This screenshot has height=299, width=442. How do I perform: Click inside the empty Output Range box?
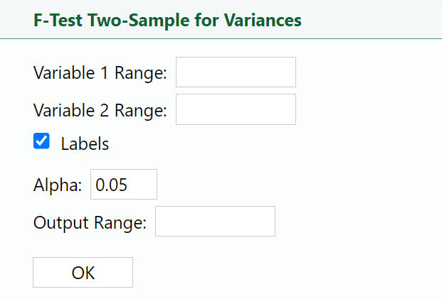point(215,222)
